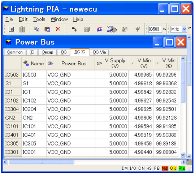Click the grayed board layout toolbar icon
The image size is (195, 174).
[125, 29]
